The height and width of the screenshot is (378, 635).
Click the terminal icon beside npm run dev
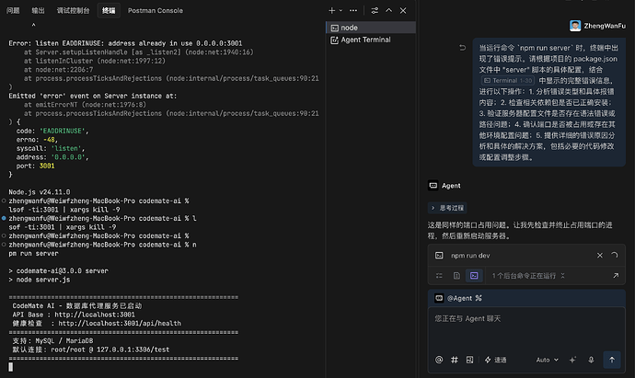tap(439, 256)
